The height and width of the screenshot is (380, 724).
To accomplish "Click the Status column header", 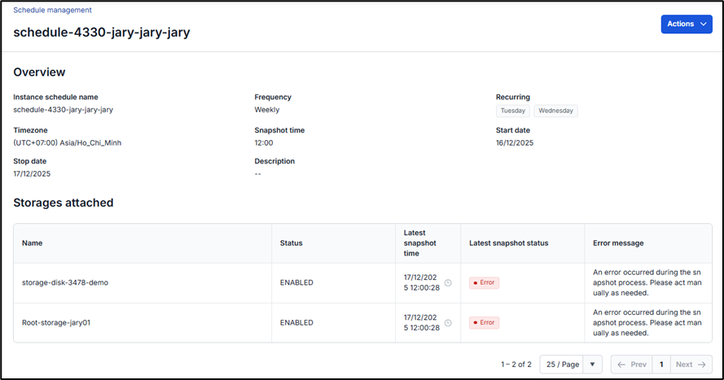I will pyautogui.click(x=291, y=243).
